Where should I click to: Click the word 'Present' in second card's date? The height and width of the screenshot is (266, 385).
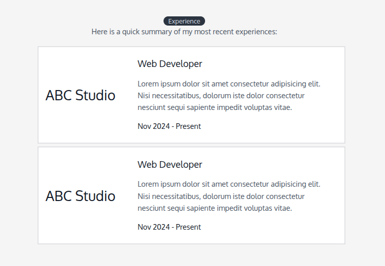(x=188, y=227)
